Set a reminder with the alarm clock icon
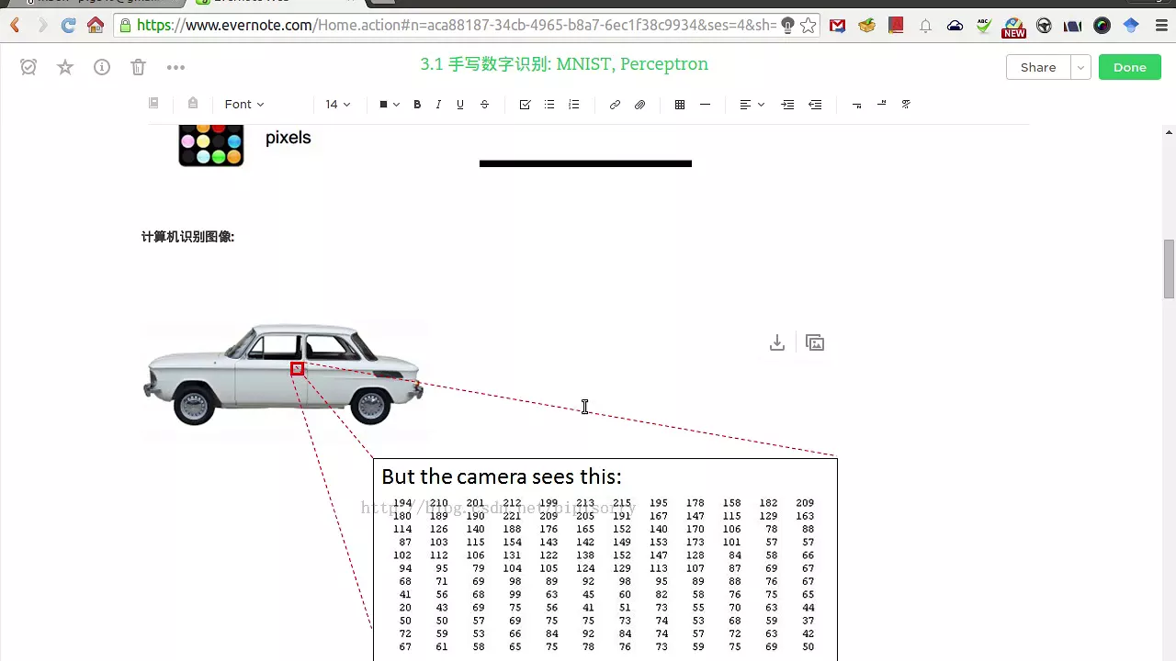This screenshot has height=661, width=1176. 28,67
